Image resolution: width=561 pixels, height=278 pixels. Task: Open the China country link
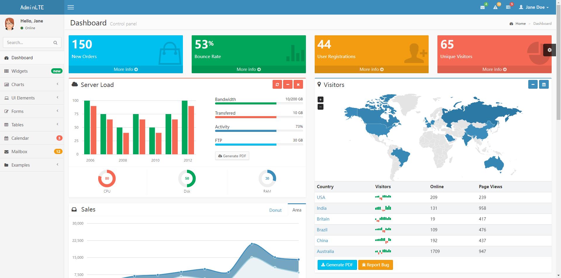322,241
